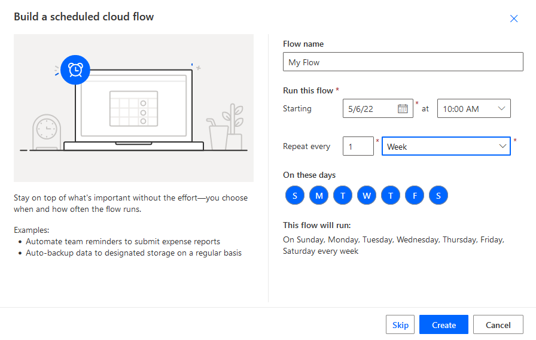The height and width of the screenshot is (340, 536).
Task: Click the alarm clock icon in illustration
Action: click(x=75, y=70)
